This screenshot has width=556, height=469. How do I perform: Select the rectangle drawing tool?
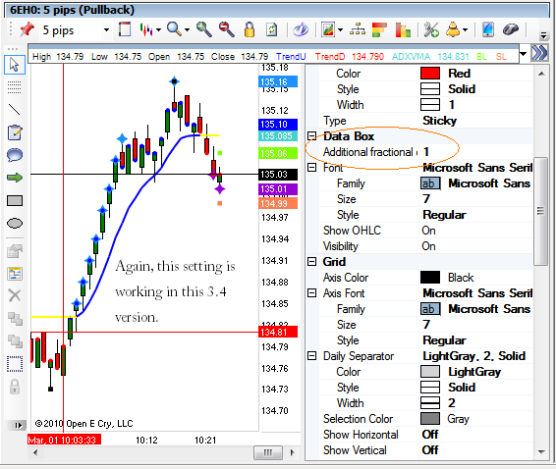tap(15, 201)
